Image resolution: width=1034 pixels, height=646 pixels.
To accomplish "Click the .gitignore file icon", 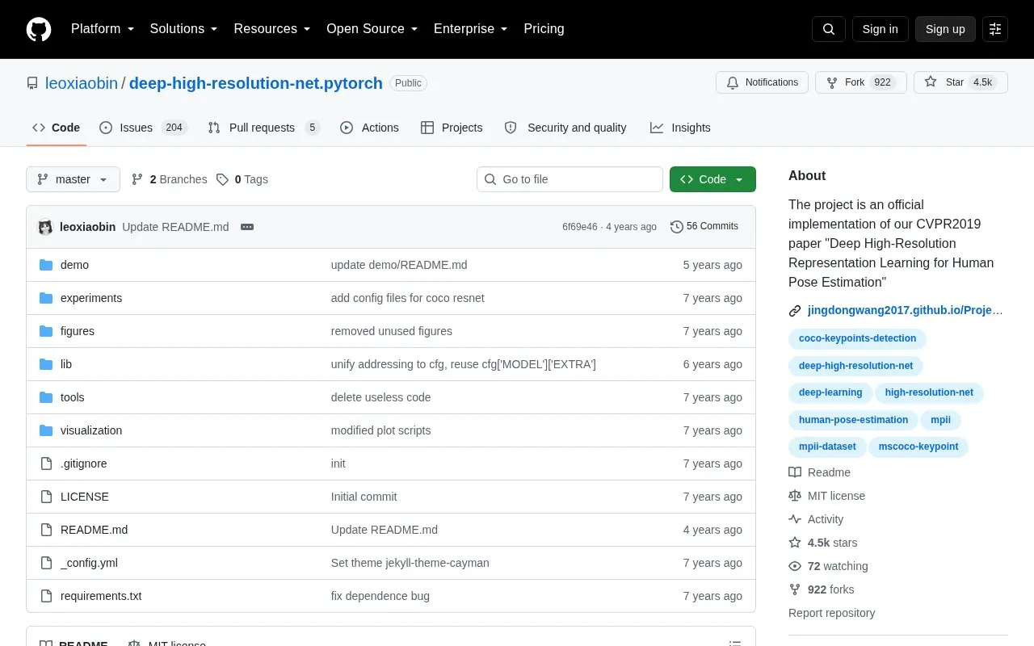I will 46,464.
